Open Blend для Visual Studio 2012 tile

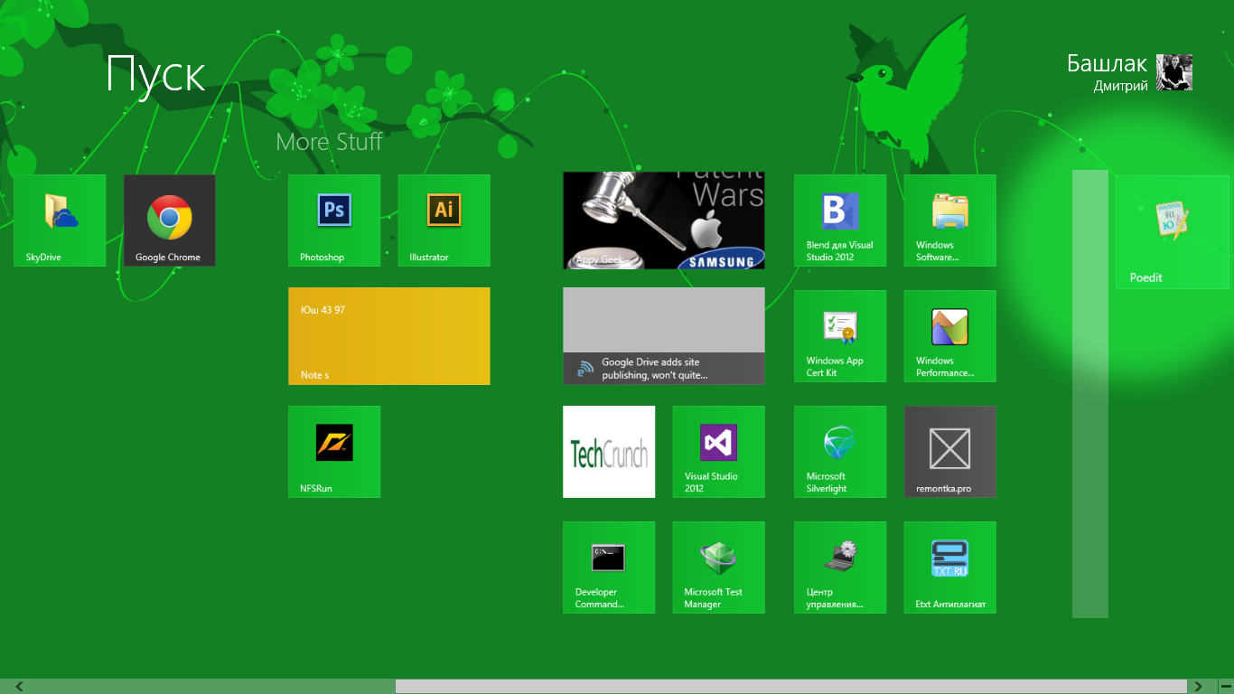pos(840,220)
